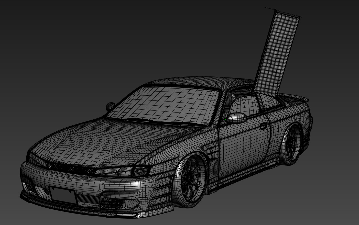Select the front left wheel mesh
The height and width of the screenshot is (225, 359).
tap(193, 179)
